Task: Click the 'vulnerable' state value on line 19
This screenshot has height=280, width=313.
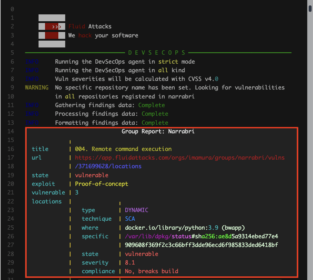Action: point(91,175)
